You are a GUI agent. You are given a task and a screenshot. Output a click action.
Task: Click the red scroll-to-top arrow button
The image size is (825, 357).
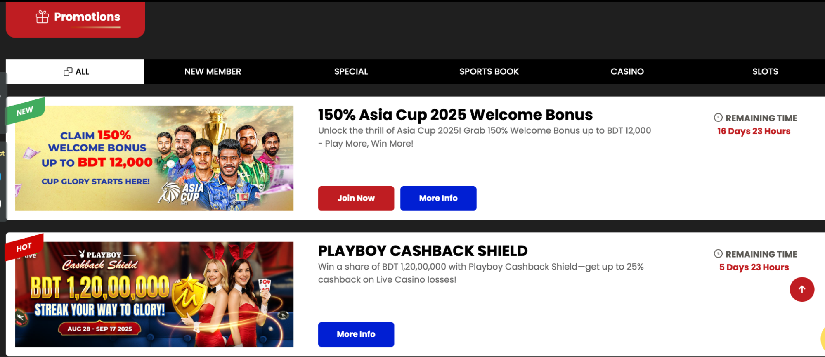point(802,289)
